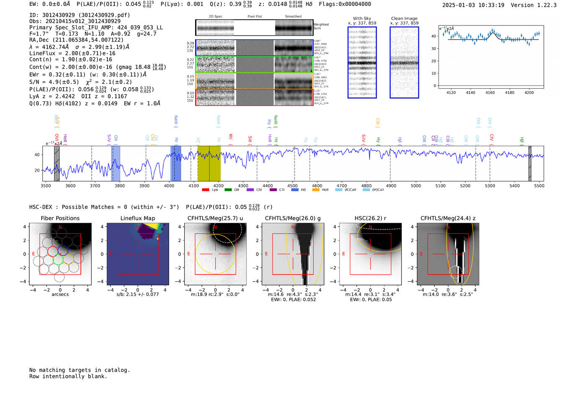586x399 pixels.
Task: Click the green fiber circle in Fiber Positions
Action: coord(58,260)
